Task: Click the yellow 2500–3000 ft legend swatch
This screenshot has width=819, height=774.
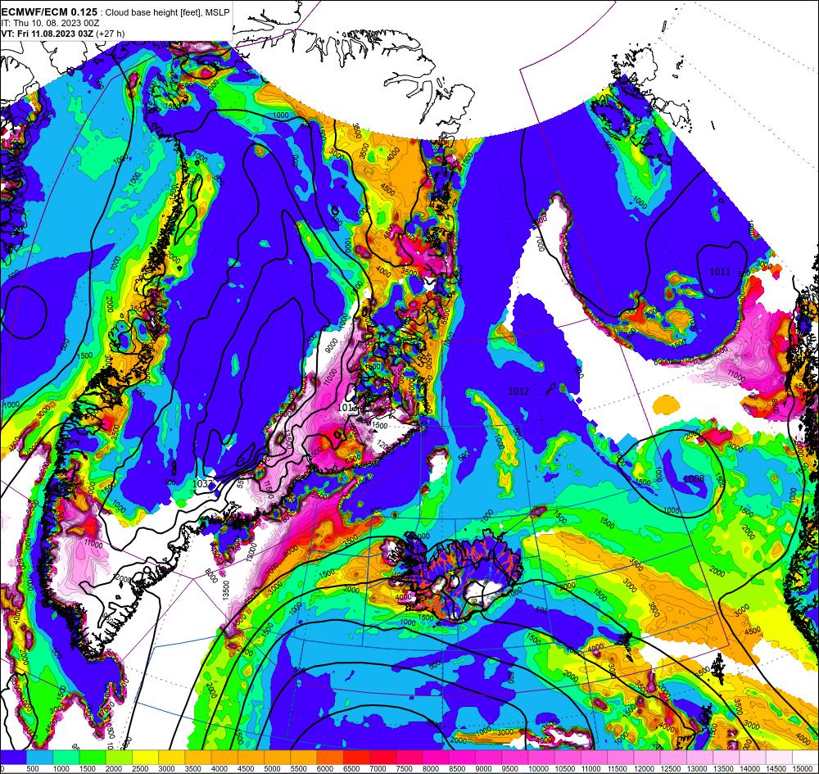Action: (145, 758)
